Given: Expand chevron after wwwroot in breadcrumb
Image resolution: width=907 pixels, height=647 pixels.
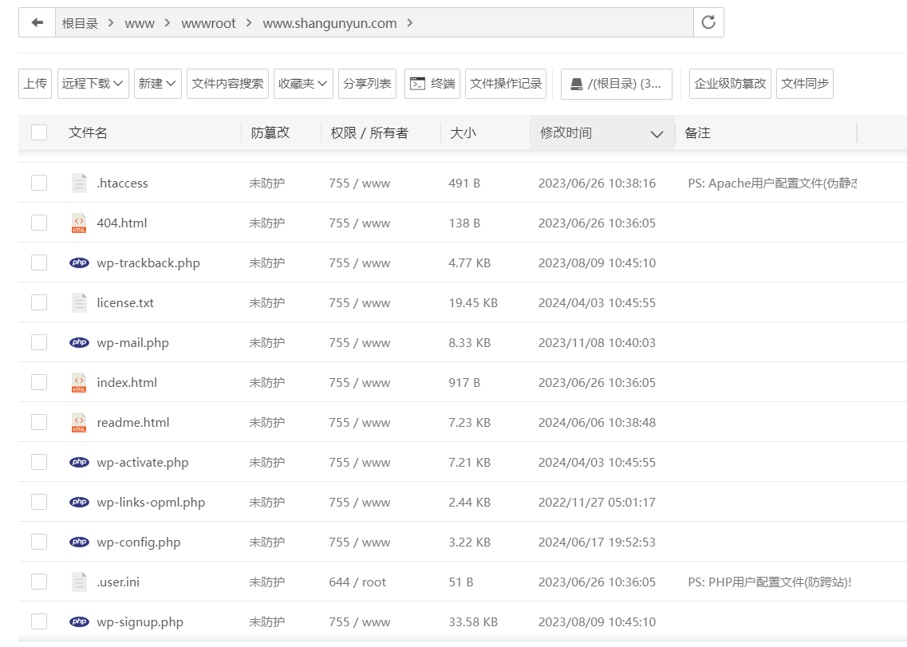Looking at the screenshot, I should (249, 23).
